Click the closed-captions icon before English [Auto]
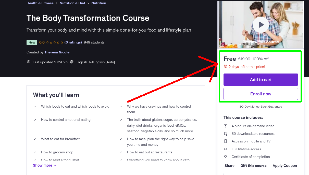The width and height of the screenshot is (309, 175). (x=91, y=62)
